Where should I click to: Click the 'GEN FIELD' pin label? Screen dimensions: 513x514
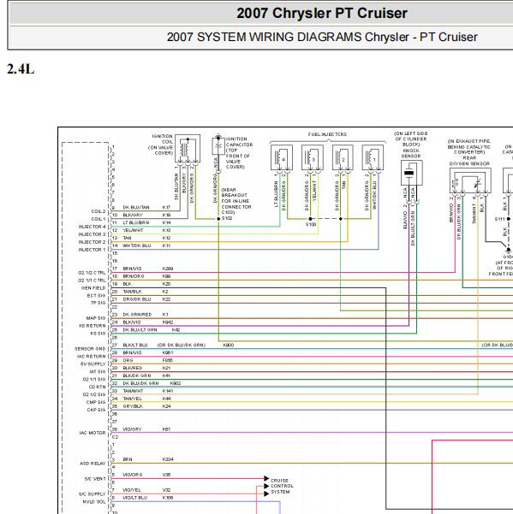(x=93, y=288)
